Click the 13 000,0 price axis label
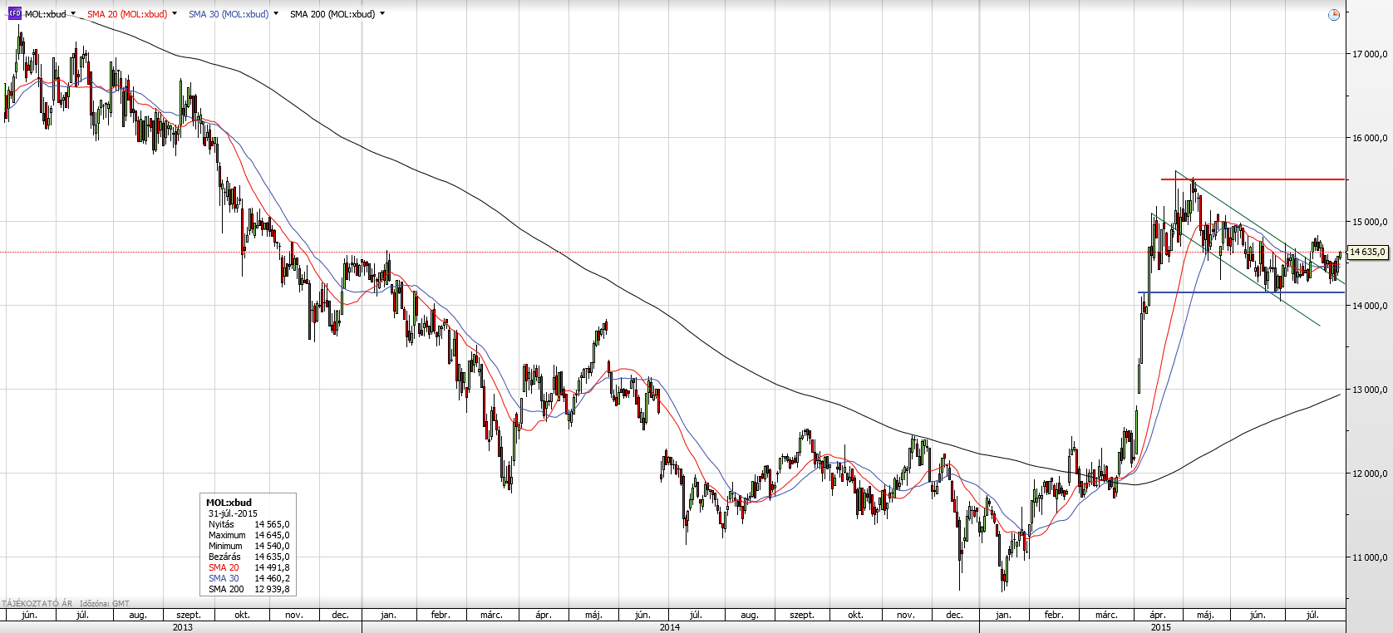This screenshot has height=633, width=1393. pyautogui.click(x=1370, y=390)
